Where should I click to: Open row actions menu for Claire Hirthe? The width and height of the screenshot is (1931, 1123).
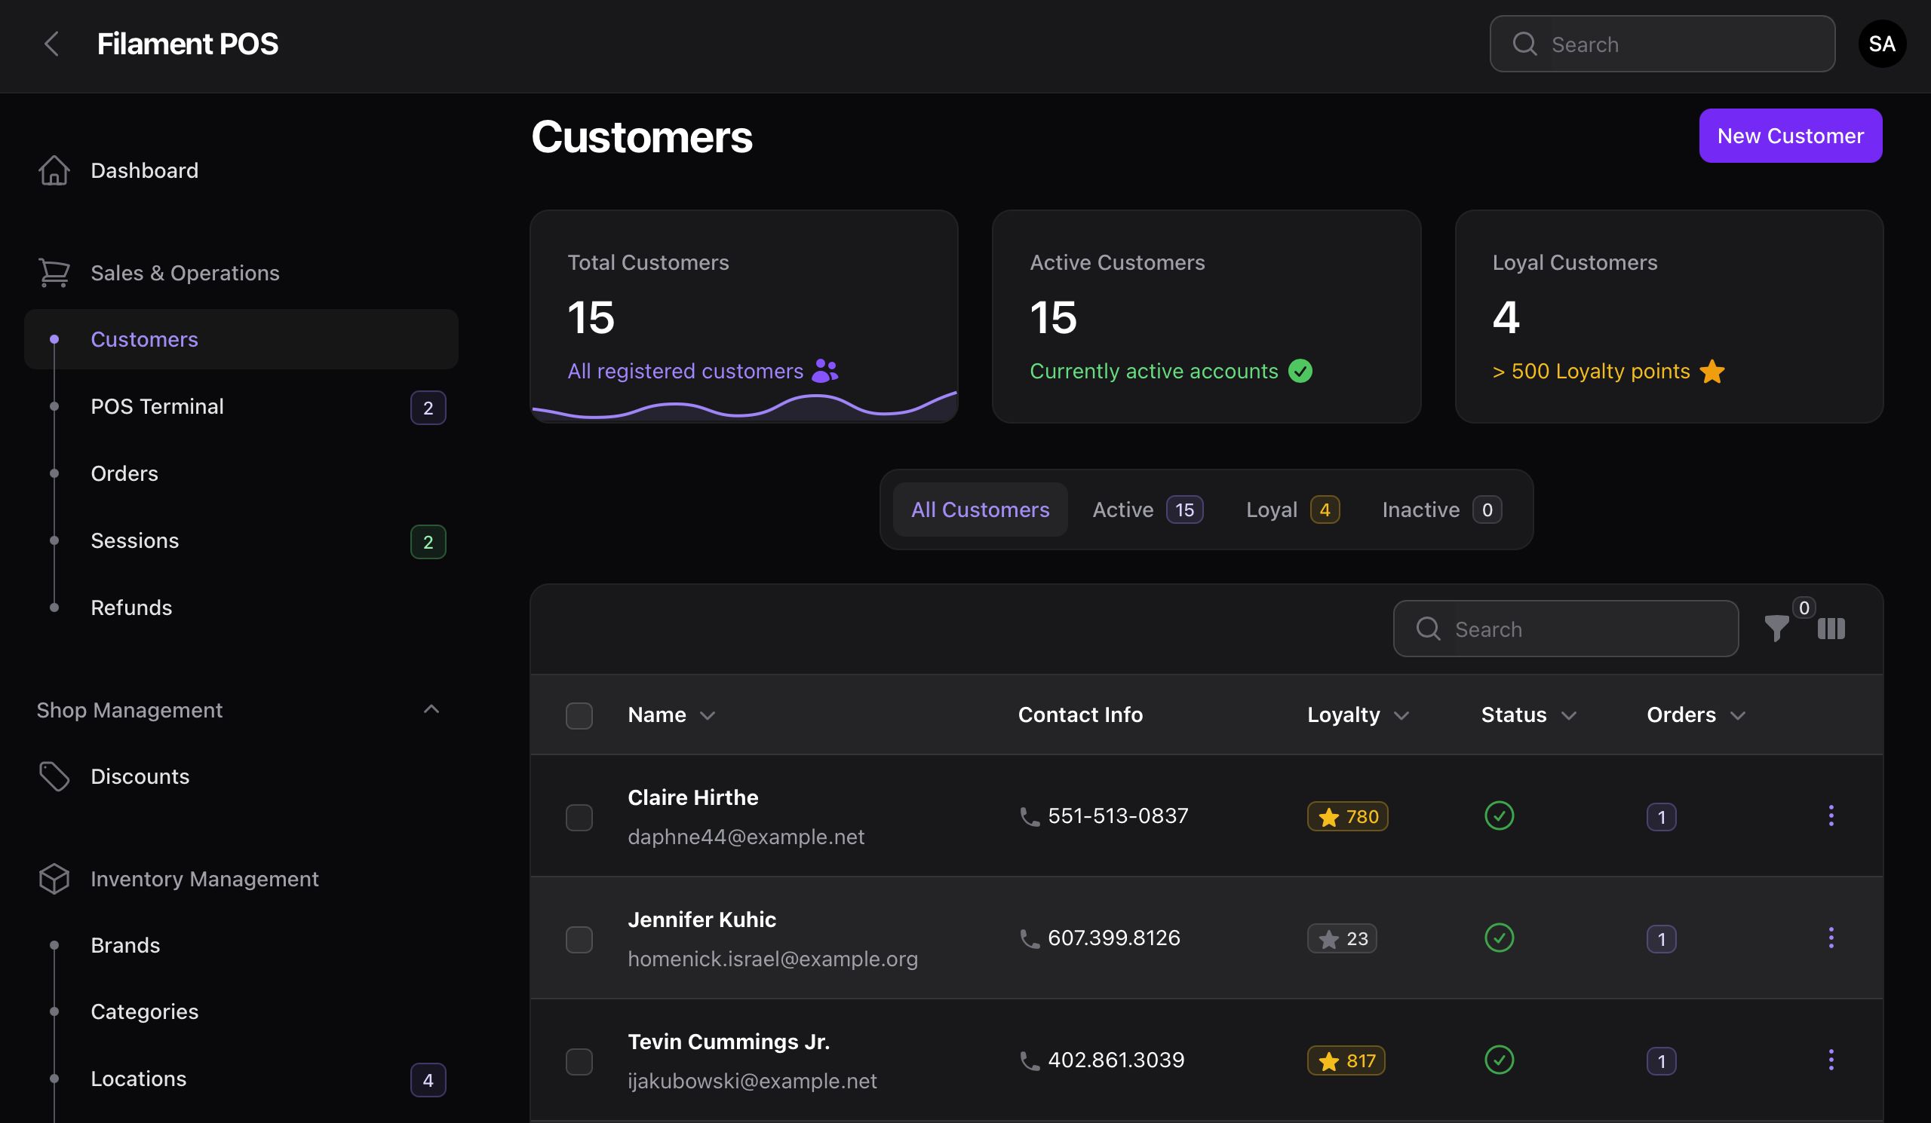(x=1831, y=815)
